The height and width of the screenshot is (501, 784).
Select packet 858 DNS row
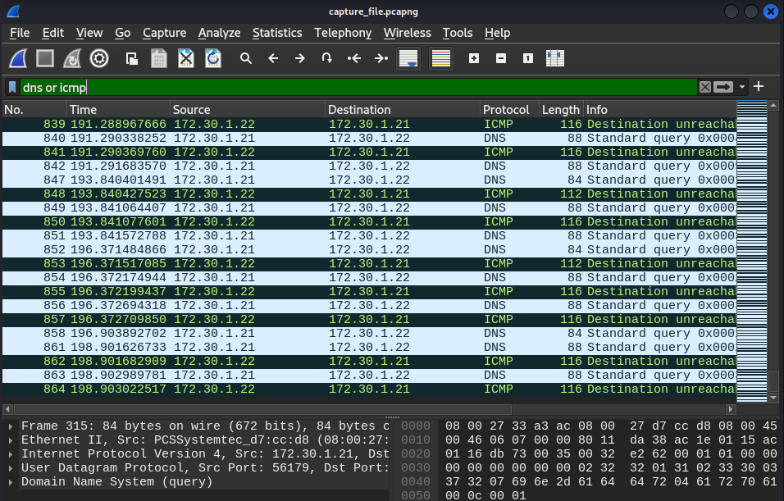370,334
